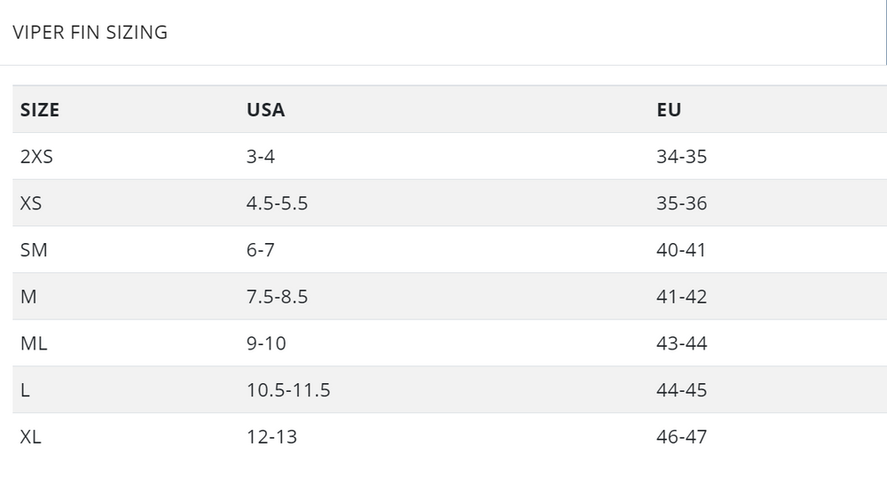887x494 pixels.
Task: Click USA size 12-13 cell
Action: [271, 436]
